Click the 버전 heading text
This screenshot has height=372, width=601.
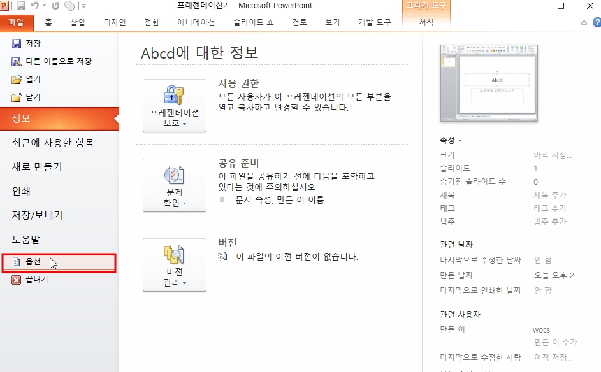point(228,243)
